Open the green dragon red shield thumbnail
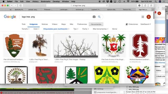 pos(46,75)
